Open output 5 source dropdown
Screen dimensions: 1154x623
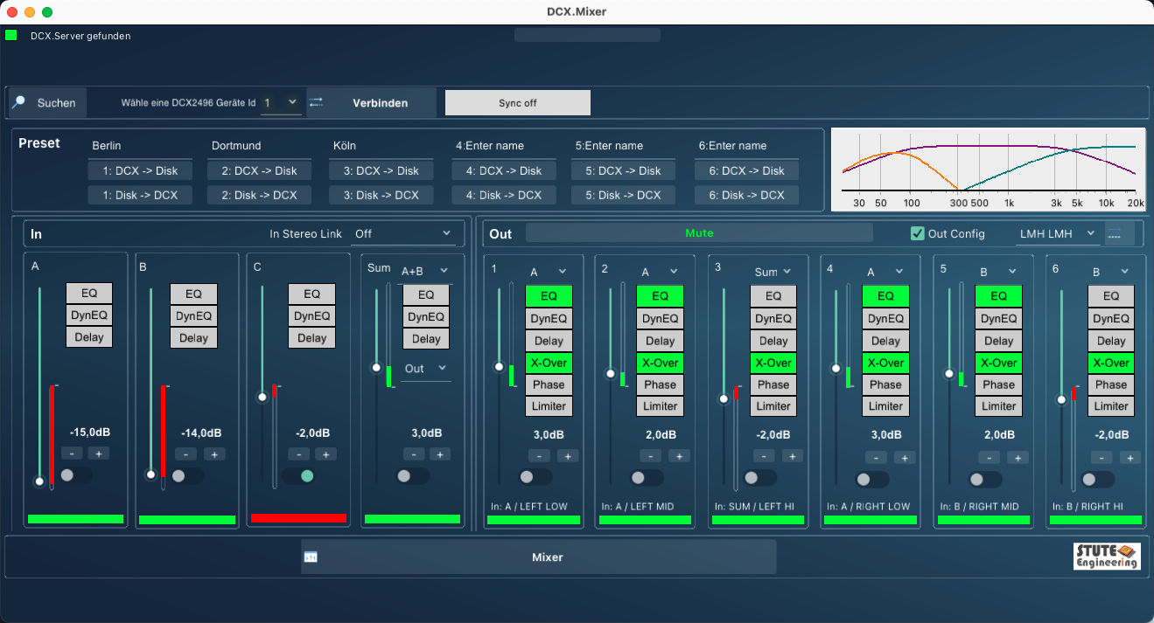[x=998, y=272]
